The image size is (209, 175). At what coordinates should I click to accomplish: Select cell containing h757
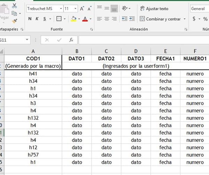pos(33,155)
